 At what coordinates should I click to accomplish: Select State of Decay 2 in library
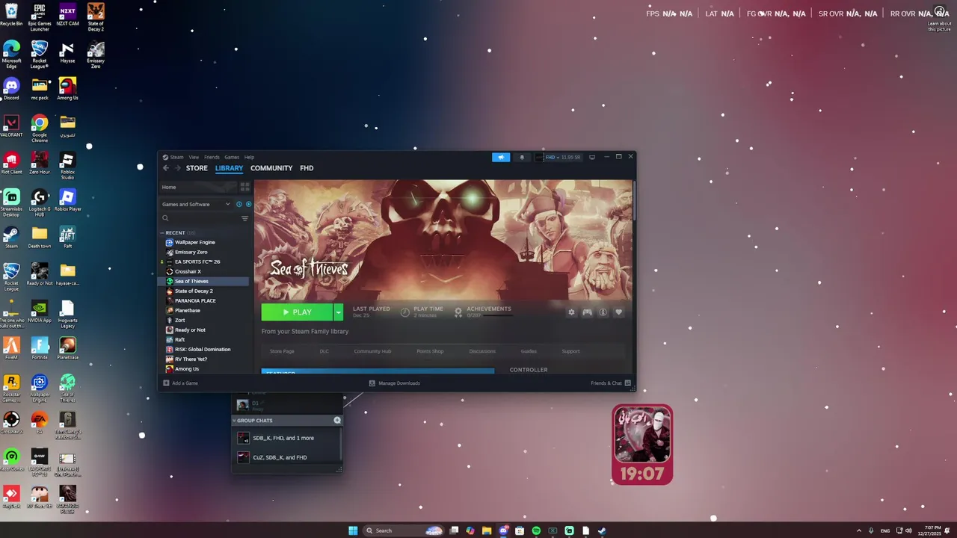pyautogui.click(x=194, y=291)
